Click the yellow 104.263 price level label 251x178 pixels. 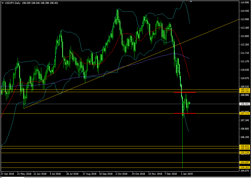pos(245,168)
